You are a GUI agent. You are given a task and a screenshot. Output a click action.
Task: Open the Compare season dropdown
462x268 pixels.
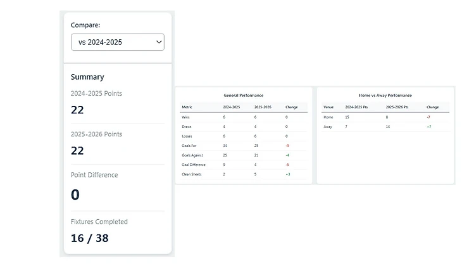tap(117, 42)
